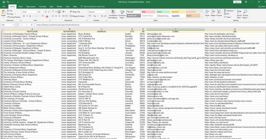Click the Insert Function fx icon
The image size is (266, 139).
click(x=32, y=25)
